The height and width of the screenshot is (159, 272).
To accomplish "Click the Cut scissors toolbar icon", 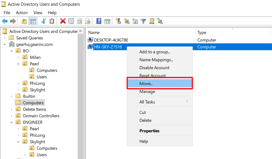I will 44,21.
